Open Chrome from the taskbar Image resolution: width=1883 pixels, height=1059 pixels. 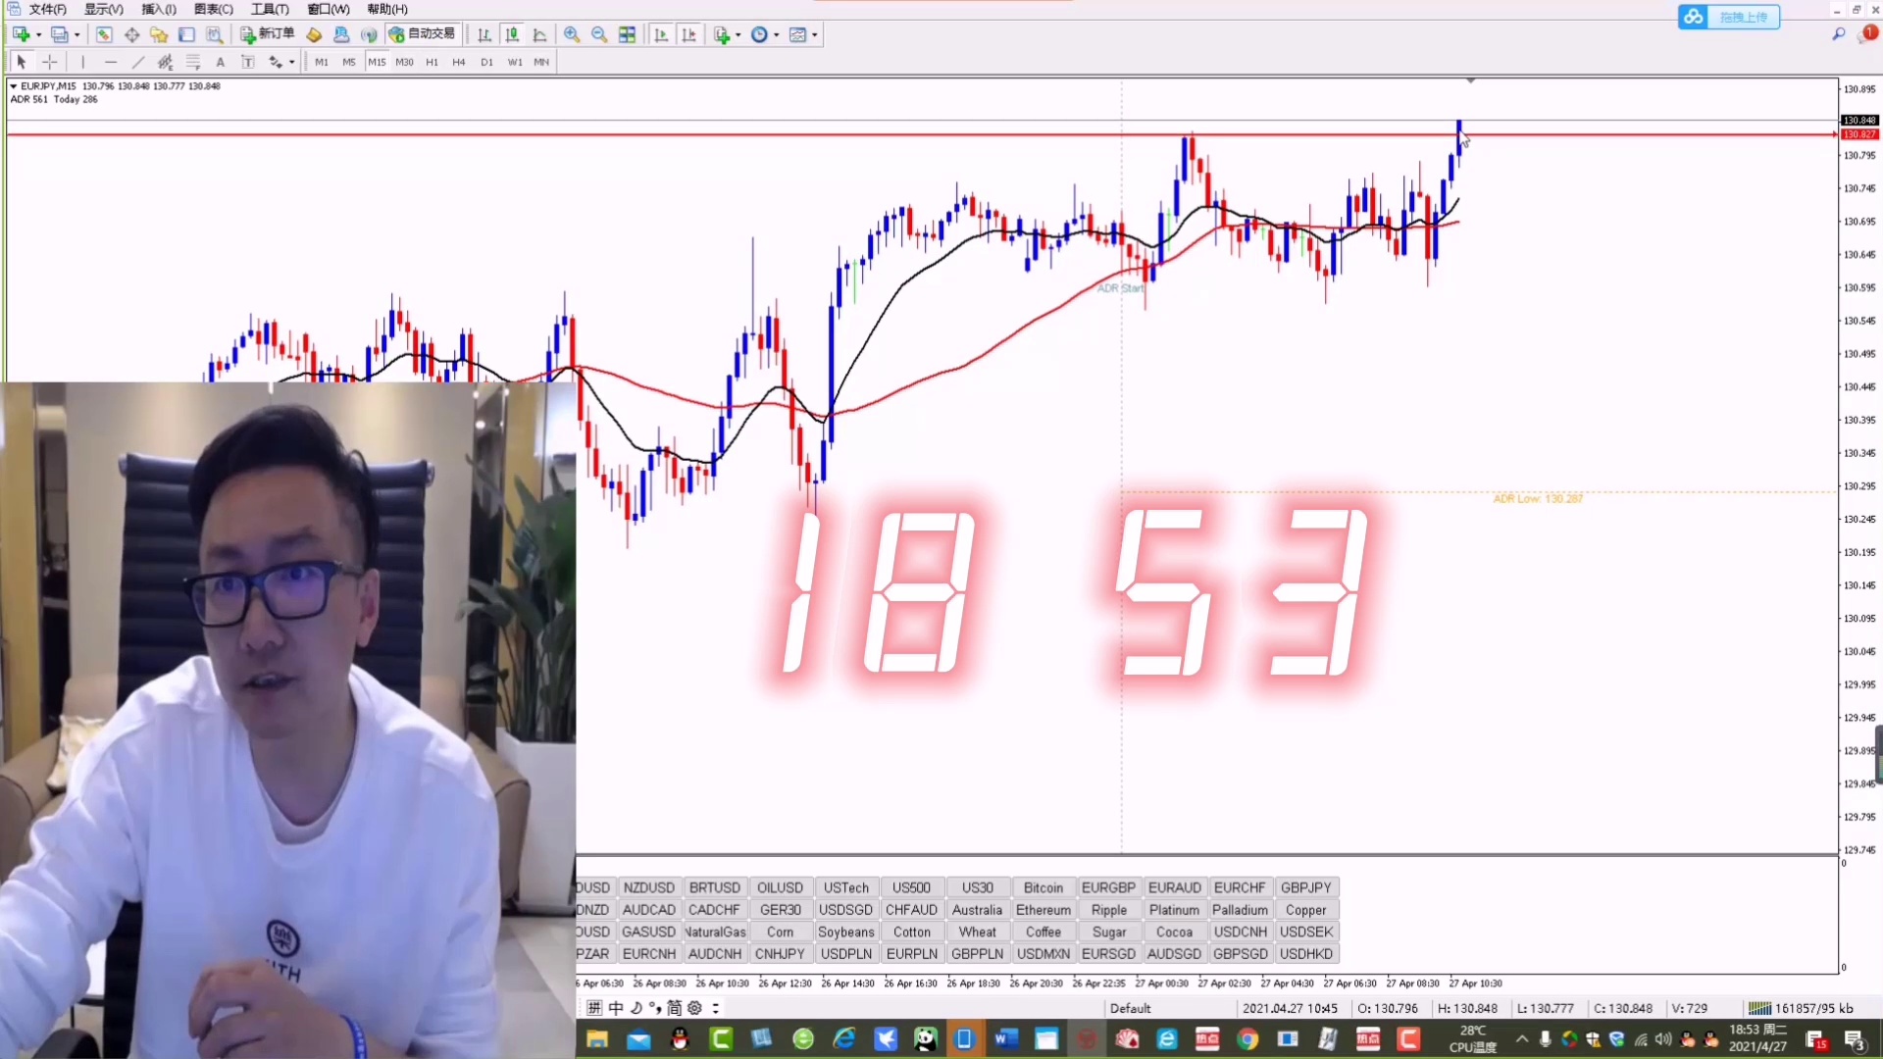1247,1039
